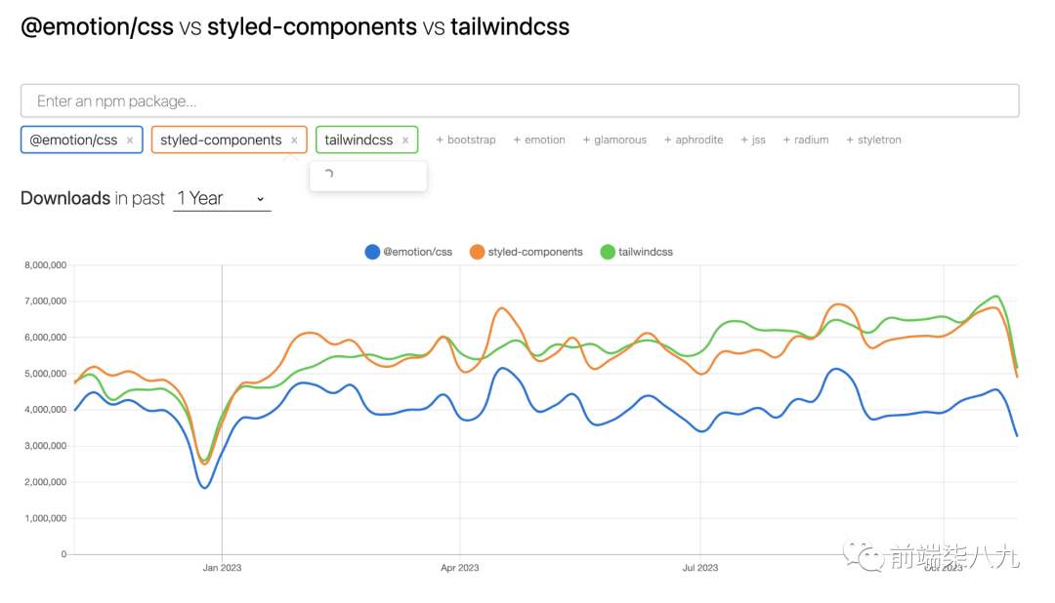Select the tailwindcss tag label
The height and width of the screenshot is (603, 1055).
coord(359,140)
